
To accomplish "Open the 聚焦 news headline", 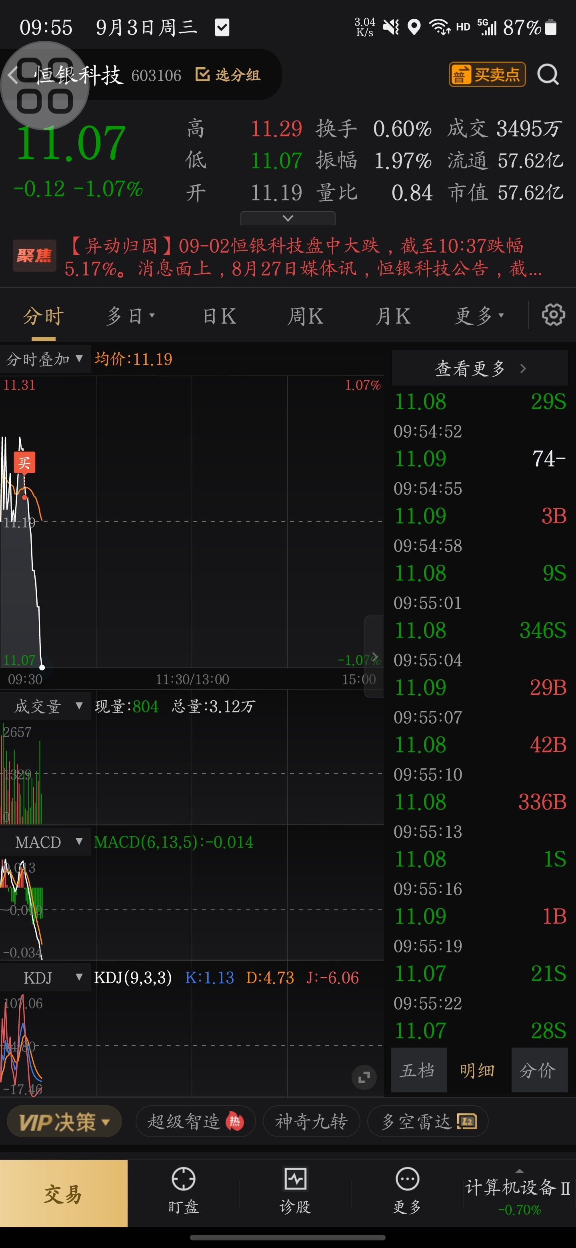I will [304, 257].
